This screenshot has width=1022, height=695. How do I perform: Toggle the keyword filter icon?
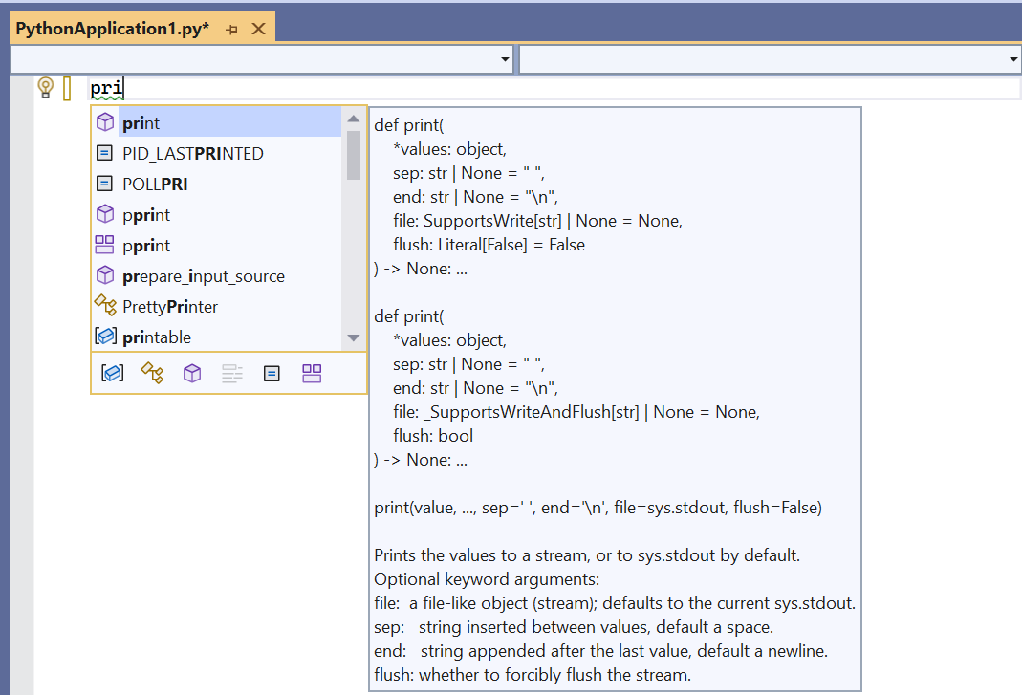[x=232, y=373]
